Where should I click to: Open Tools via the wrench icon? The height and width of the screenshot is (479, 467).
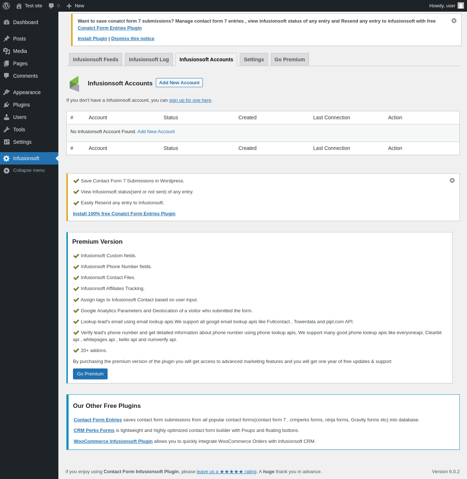point(7,130)
